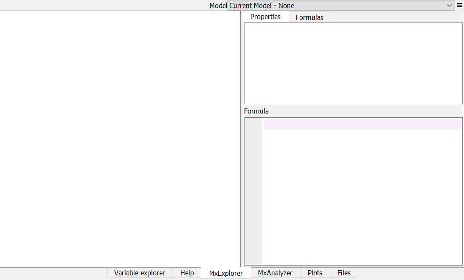This screenshot has height=280, width=464.
Task: Click the divider between Properties panel and Formula header
Action: (353, 105)
